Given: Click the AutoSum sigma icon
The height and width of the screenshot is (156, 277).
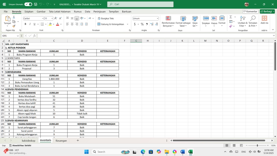Looking at the screenshot, I should click(231, 17).
